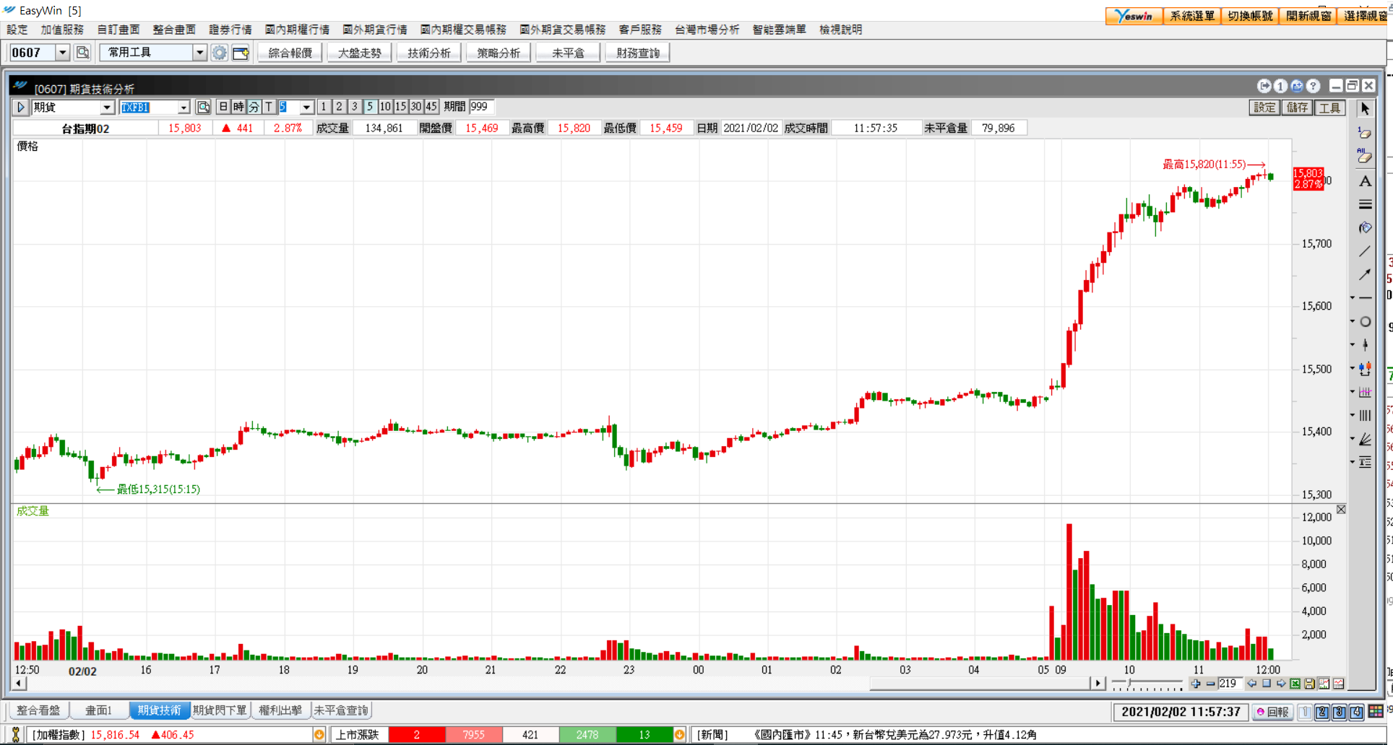Open the line thickness tool
1393x745 pixels.
coord(1365,204)
